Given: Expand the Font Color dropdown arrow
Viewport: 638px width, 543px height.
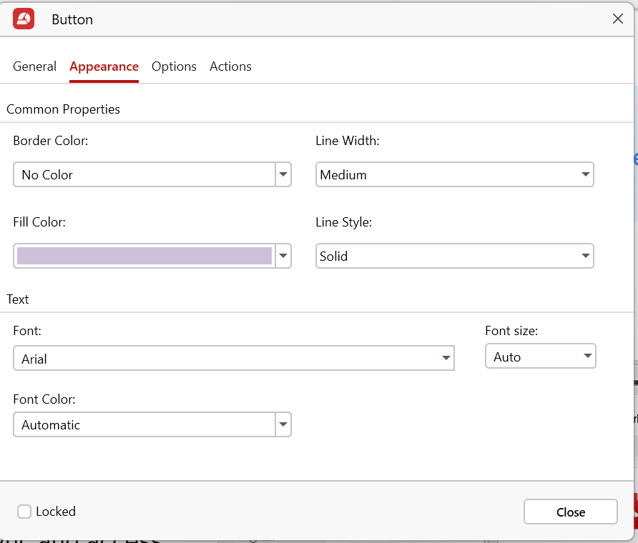Looking at the screenshot, I should 283,424.
